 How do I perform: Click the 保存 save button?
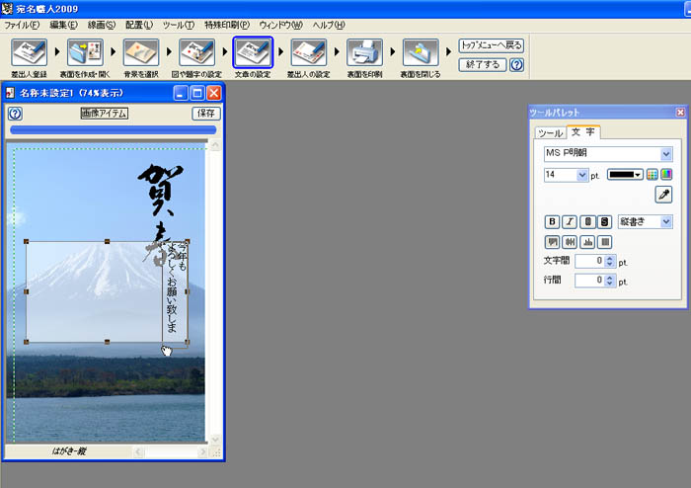[x=206, y=114]
